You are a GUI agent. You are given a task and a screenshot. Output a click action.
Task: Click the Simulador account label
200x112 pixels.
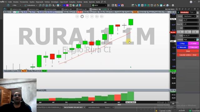click(184, 12)
